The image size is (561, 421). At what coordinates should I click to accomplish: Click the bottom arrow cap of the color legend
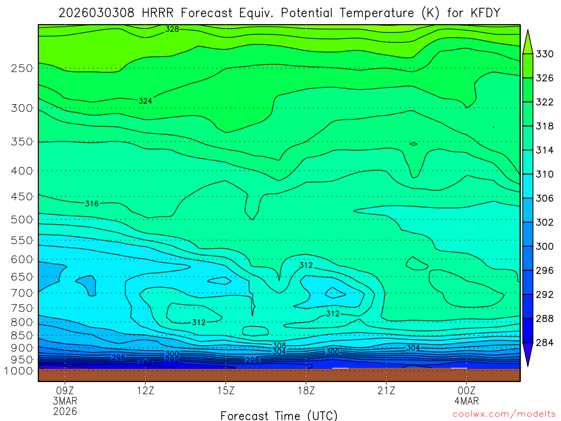pos(528,352)
